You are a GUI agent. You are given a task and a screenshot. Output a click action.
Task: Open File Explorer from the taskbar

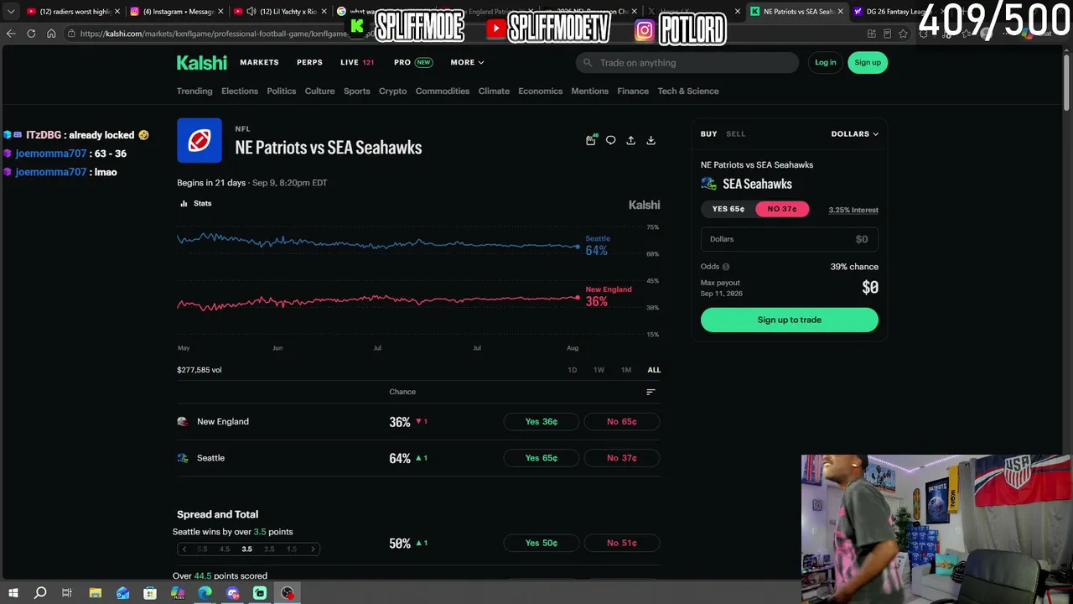click(x=96, y=593)
